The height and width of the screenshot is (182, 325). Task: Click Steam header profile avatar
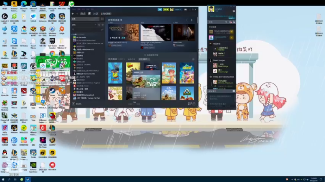(171, 9)
